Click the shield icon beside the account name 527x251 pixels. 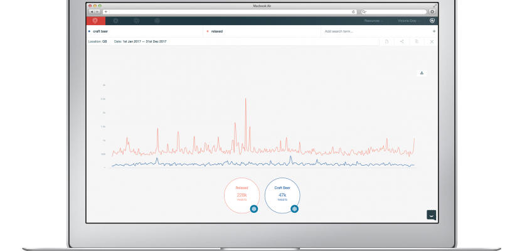432,21
